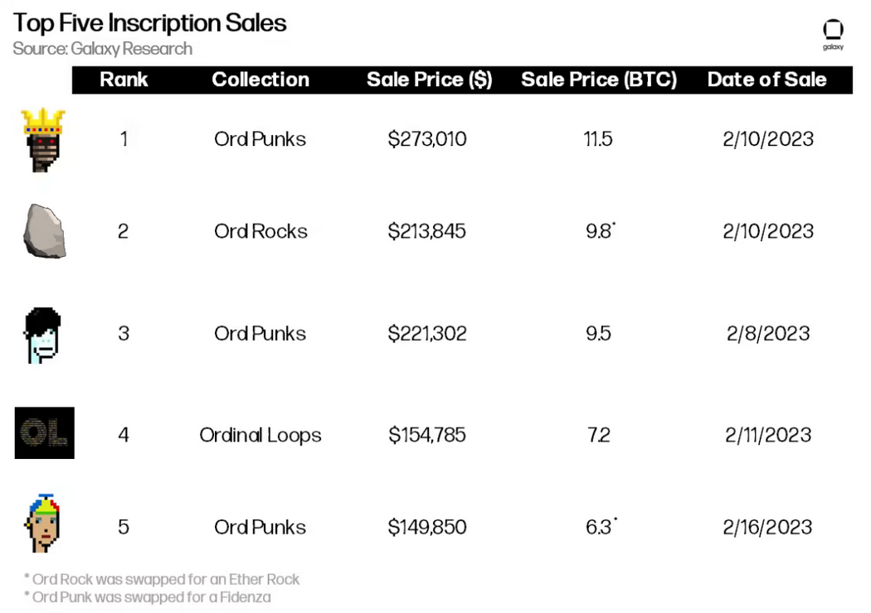871x613 pixels.
Task: Click the Ether Rock swap footnote
Action: [162, 579]
